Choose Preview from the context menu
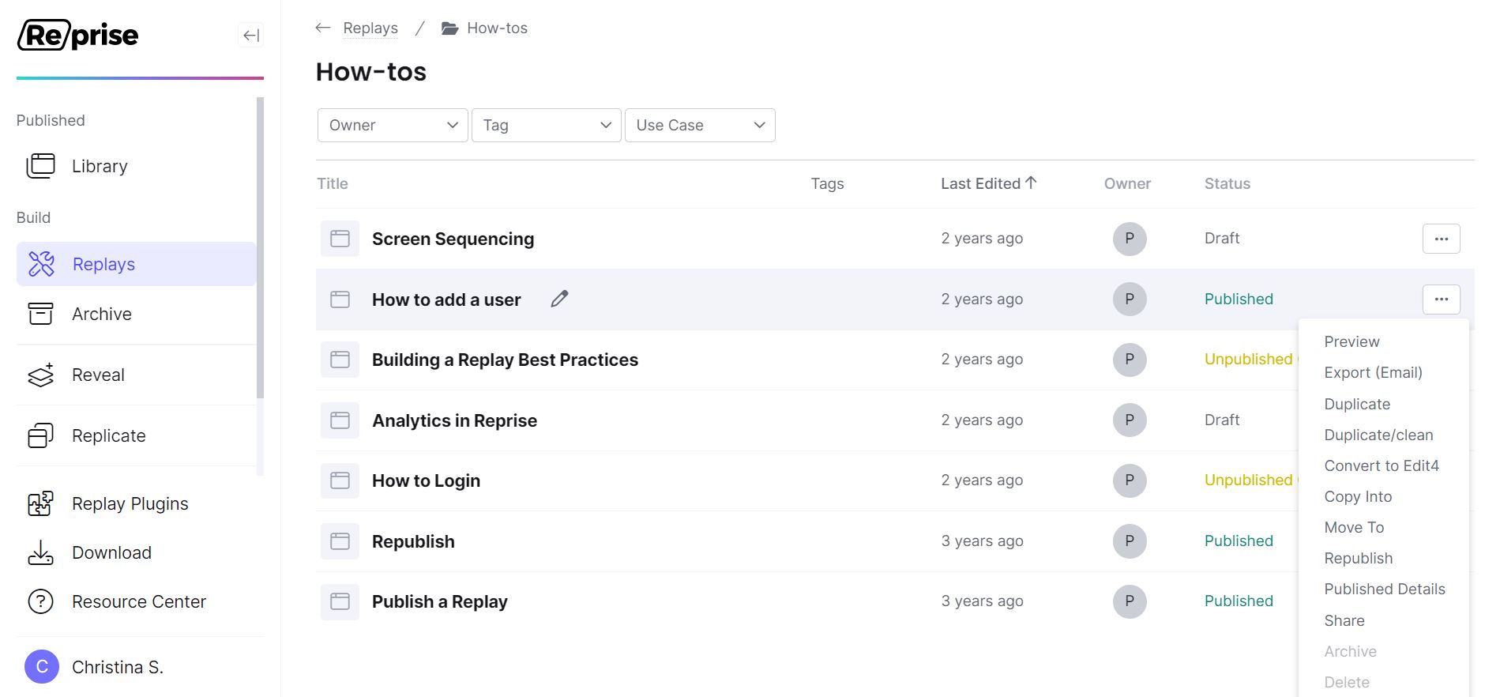This screenshot has height=697, width=1500. pos(1352,341)
